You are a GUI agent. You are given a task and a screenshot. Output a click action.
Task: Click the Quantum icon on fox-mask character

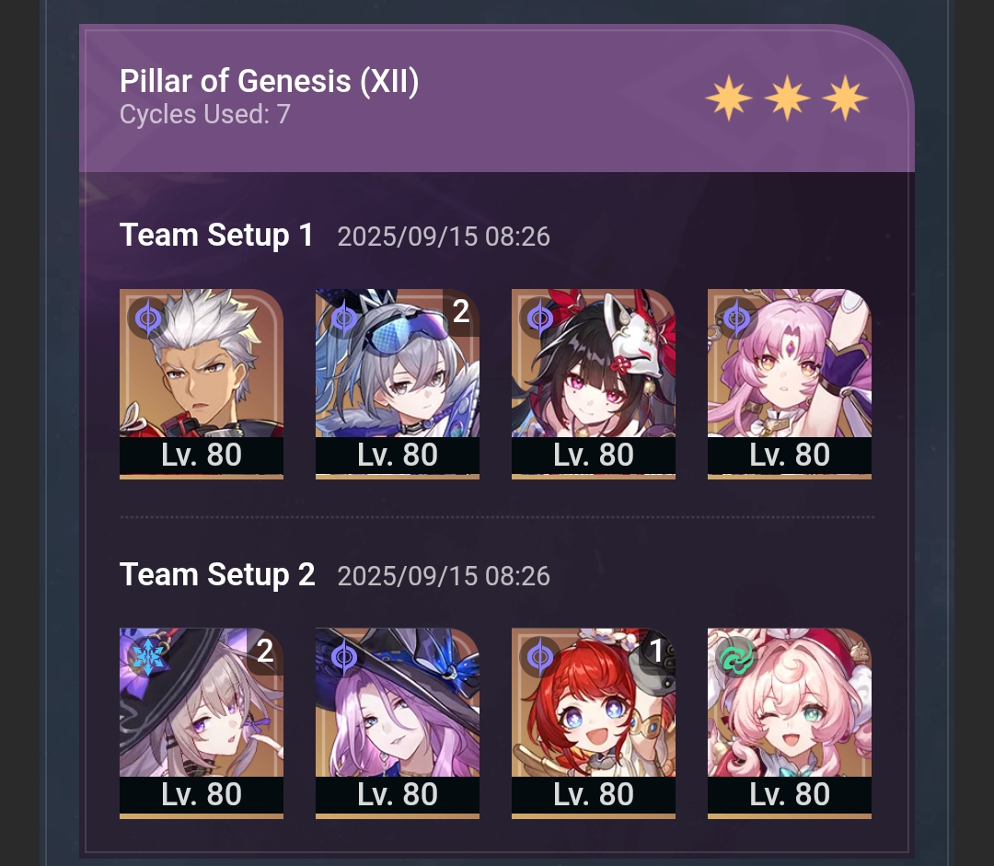pyautogui.click(x=540, y=317)
